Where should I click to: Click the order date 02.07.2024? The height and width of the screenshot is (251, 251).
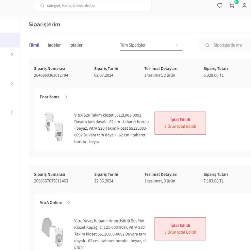104,75
